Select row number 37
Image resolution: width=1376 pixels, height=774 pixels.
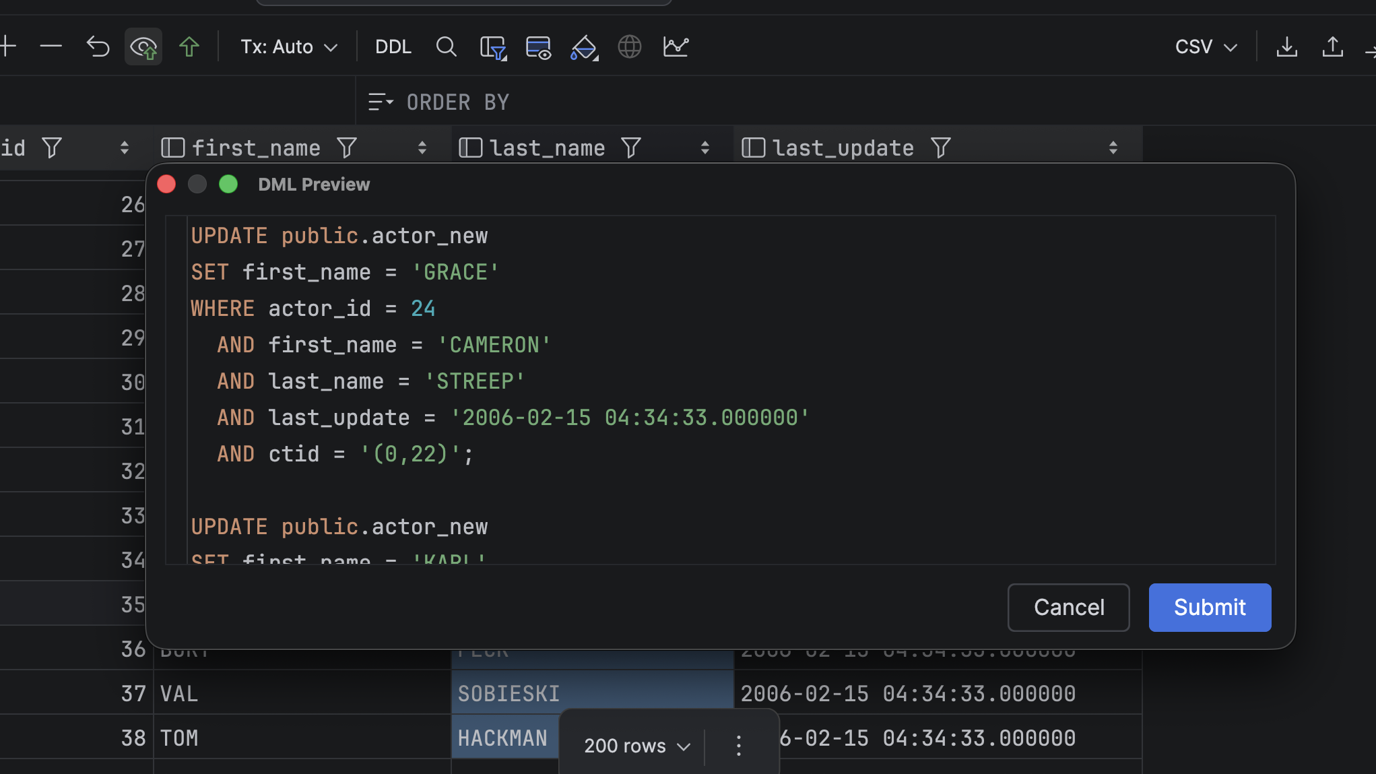click(x=133, y=694)
